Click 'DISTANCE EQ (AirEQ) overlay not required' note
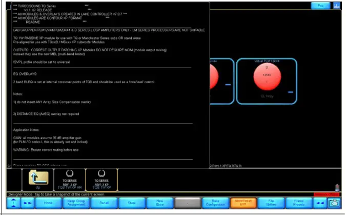Image resolution: width=346 pixels, height=215 pixels. pos(46,114)
